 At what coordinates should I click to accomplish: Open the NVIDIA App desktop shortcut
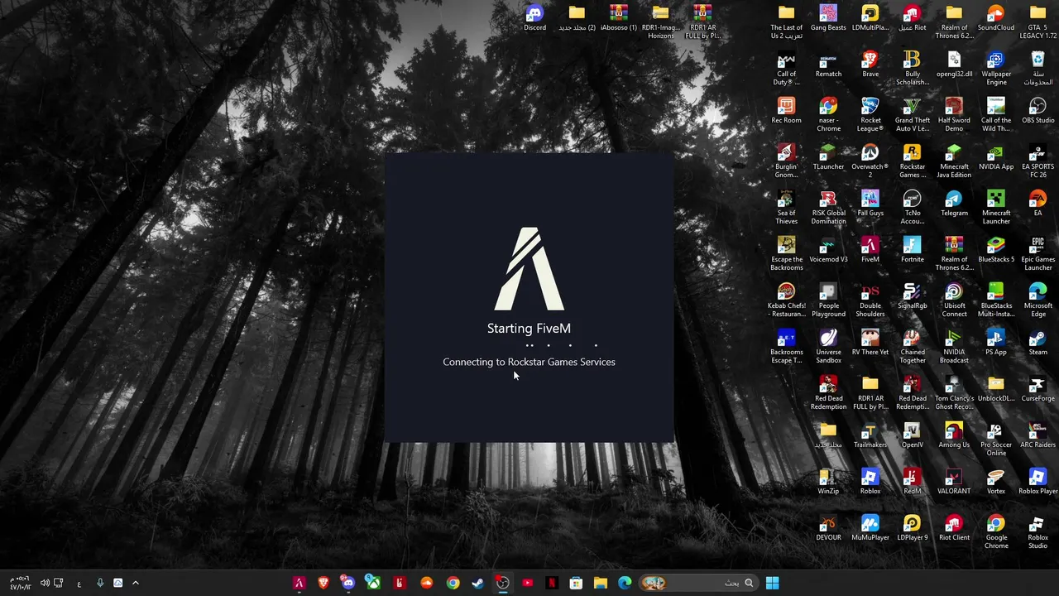tap(996, 157)
